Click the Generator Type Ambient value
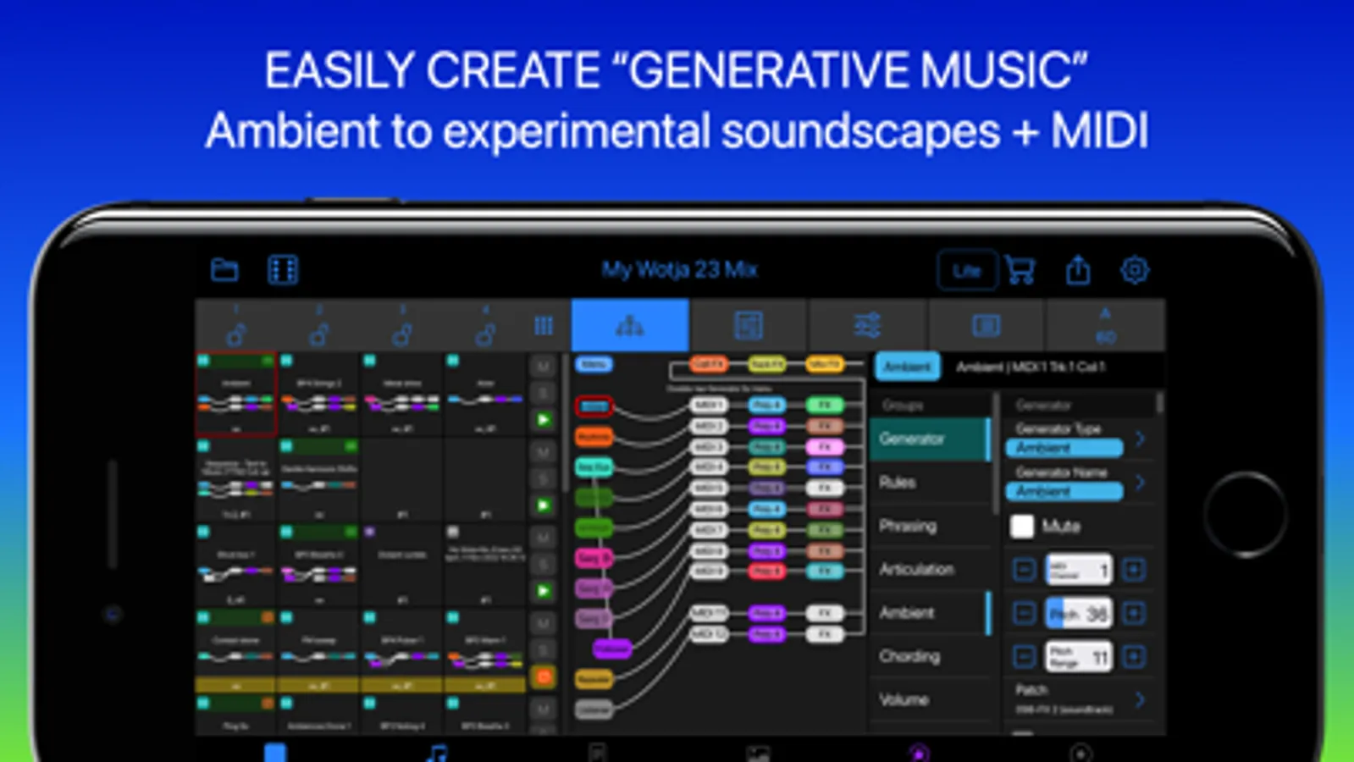1354x762 pixels. 1064,447
